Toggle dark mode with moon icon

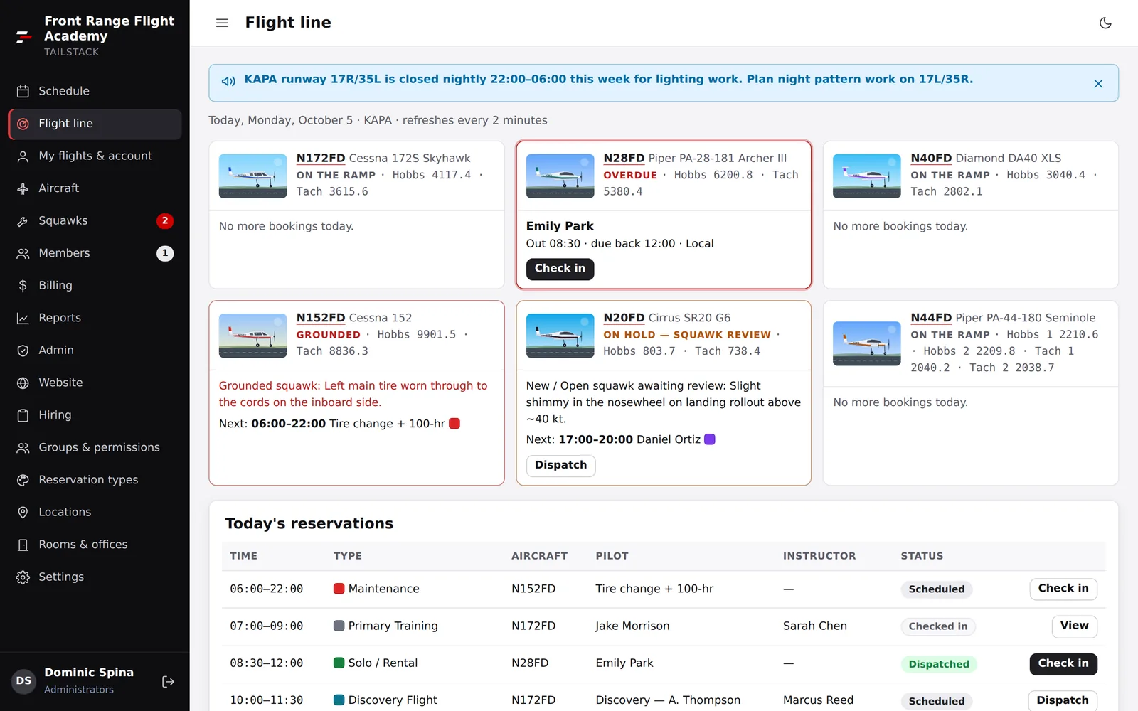(x=1105, y=23)
